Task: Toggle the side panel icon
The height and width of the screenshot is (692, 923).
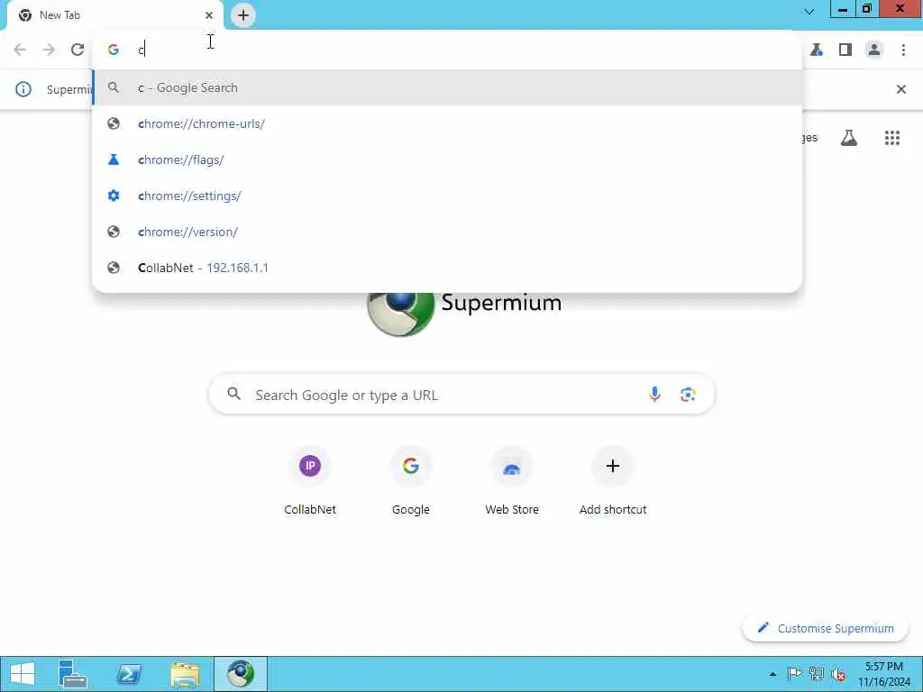Action: click(845, 50)
